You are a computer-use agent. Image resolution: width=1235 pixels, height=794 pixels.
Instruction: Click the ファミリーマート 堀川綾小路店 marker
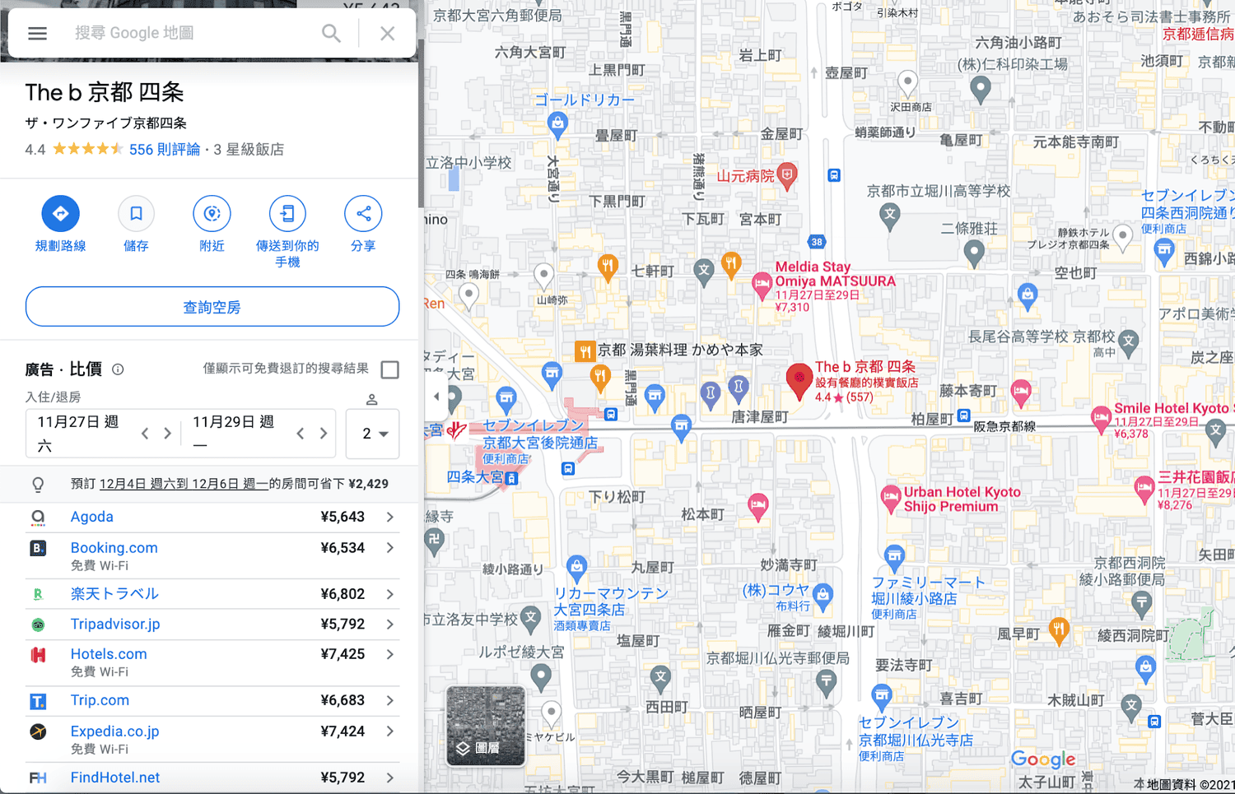(x=894, y=557)
